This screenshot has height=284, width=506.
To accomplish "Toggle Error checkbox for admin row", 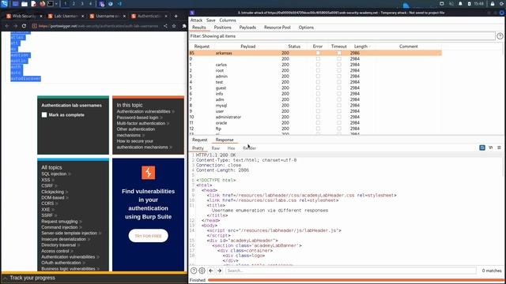I will point(318,77).
